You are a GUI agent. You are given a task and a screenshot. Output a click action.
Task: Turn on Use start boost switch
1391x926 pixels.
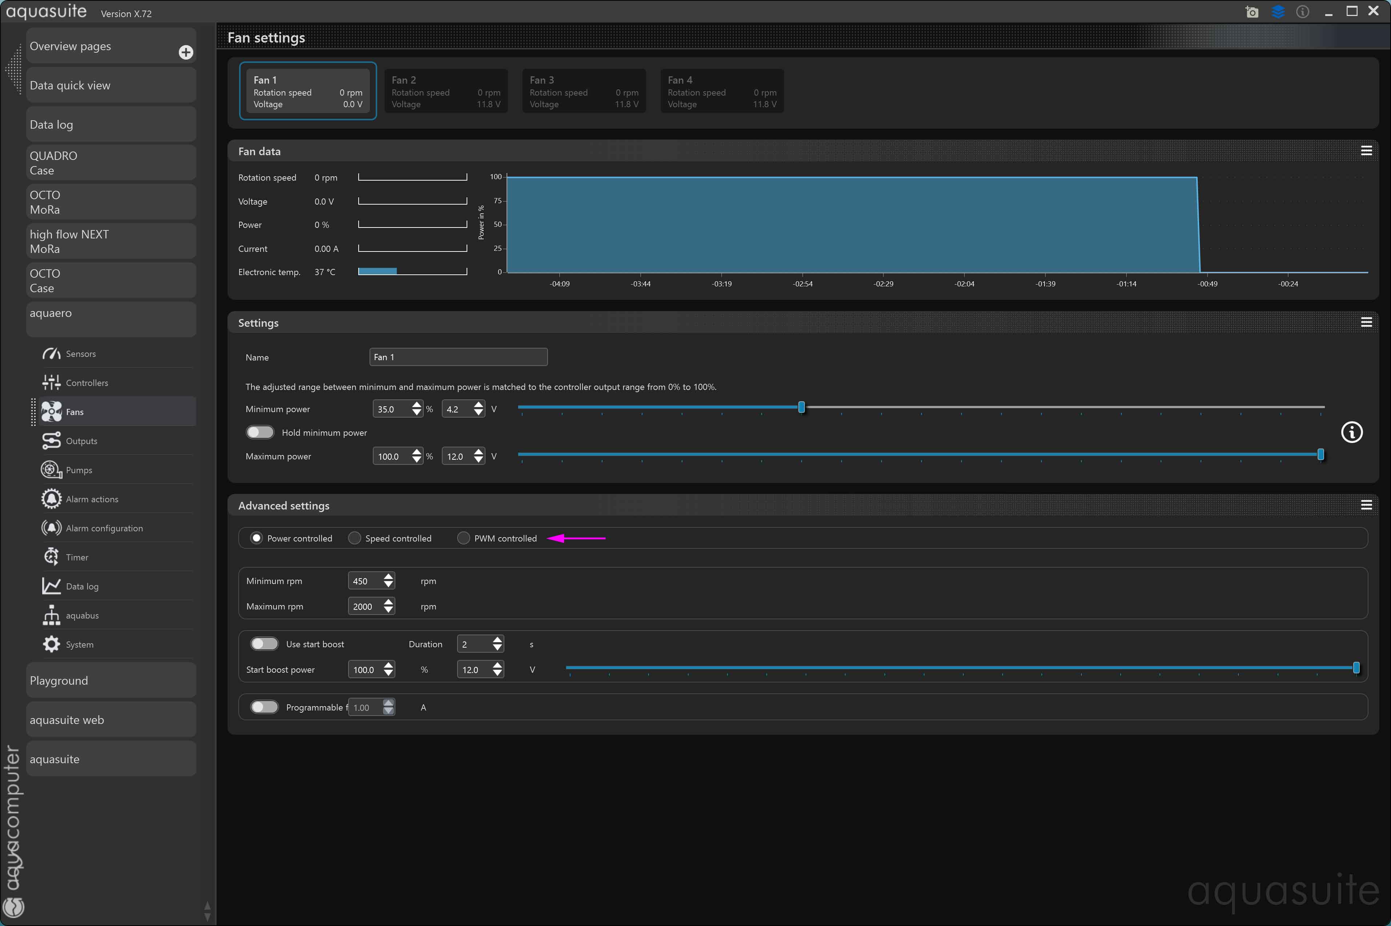tap(264, 644)
